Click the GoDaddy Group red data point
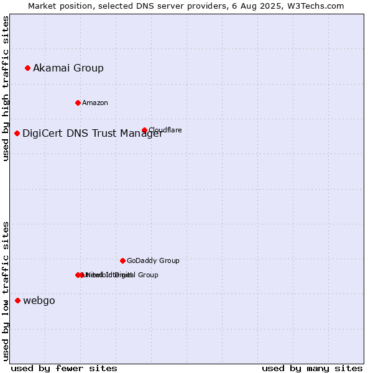This screenshot has width=373, height=373. coord(122,261)
